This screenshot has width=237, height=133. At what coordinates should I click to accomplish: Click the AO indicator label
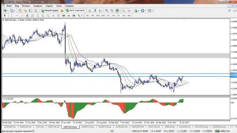click(8, 99)
